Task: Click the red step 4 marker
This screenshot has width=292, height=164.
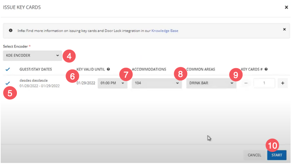Action: click(x=69, y=56)
